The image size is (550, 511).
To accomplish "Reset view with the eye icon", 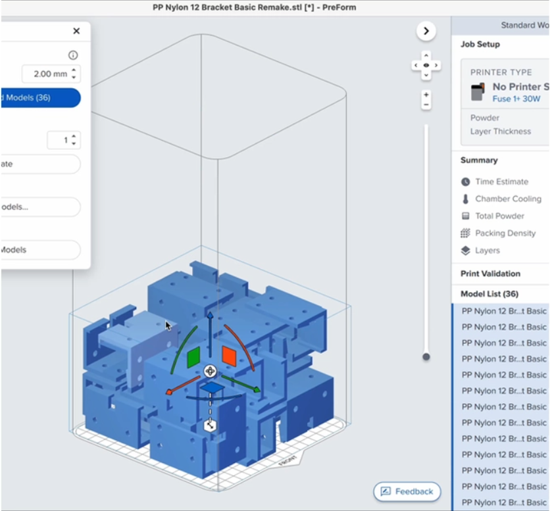I will (426, 65).
